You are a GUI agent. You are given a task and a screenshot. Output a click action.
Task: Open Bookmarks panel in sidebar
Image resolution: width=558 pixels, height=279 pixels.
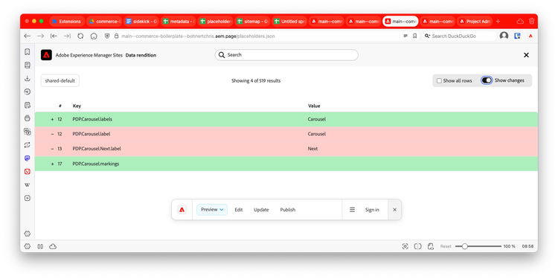pyautogui.click(x=28, y=52)
